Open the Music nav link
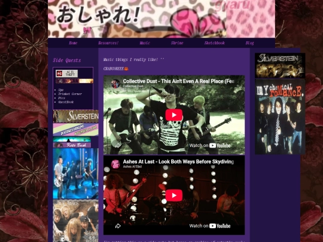The image size is (323, 242). click(145, 43)
